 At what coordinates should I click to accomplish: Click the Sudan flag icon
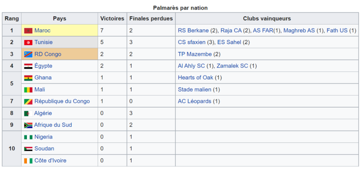(28, 149)
